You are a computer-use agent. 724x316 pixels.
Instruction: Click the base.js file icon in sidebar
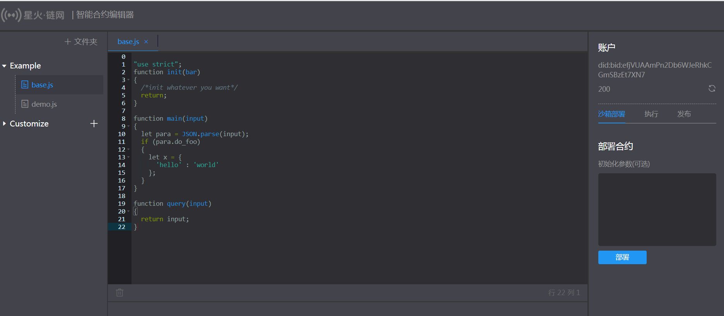click(x=25, y=85)
